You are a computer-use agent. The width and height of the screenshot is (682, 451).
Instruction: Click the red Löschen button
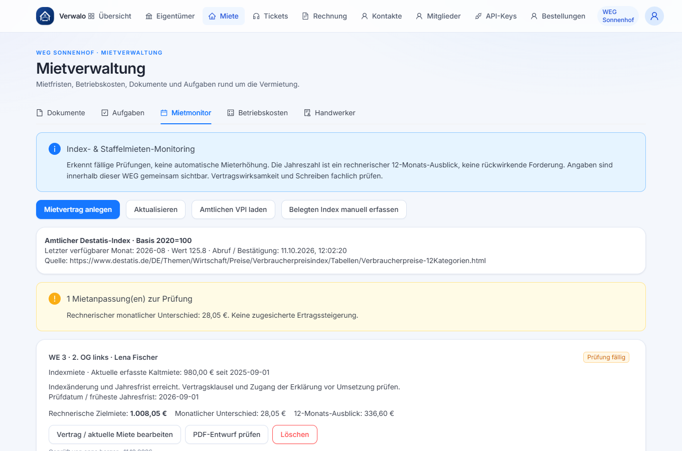point(295,434)
